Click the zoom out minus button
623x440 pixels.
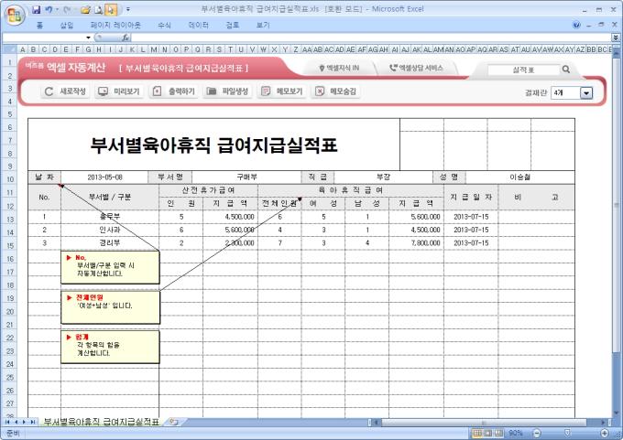(537, 433)
